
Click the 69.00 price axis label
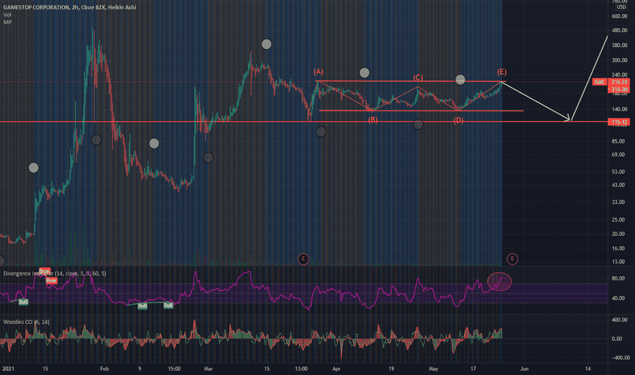click(618, 155)
